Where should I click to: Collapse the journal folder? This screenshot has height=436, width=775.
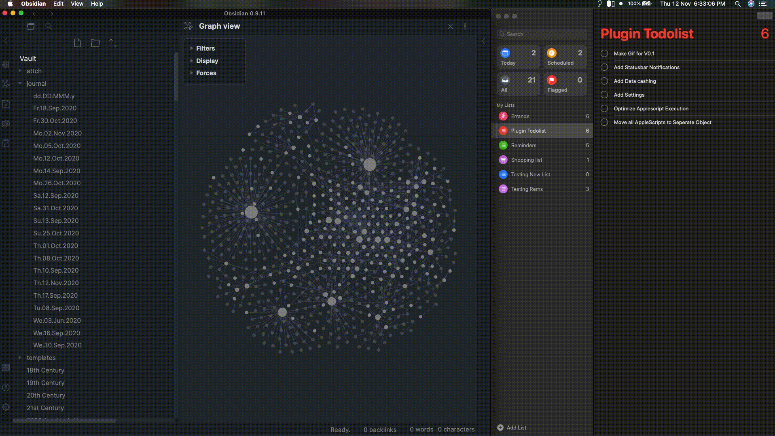(x=36, y=83)
